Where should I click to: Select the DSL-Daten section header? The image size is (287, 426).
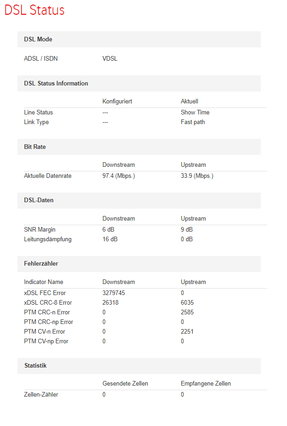pyautogui.click(x=39, y=201)
